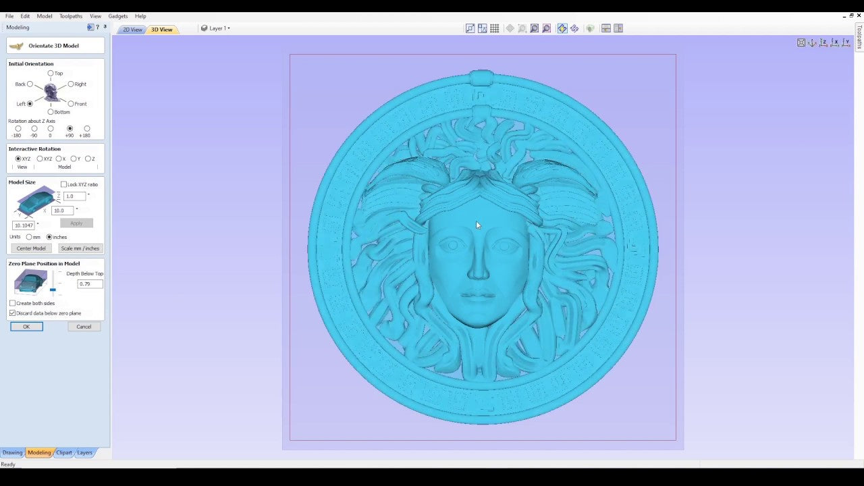This screenshot has width=864, height=486.
Task: Switch to the 2D View tab
Action: [x=131, y=29]
